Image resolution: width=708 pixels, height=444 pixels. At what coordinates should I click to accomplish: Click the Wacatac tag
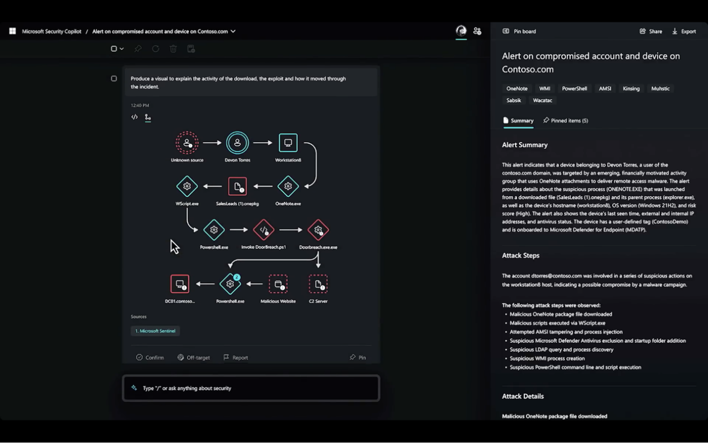543,101
